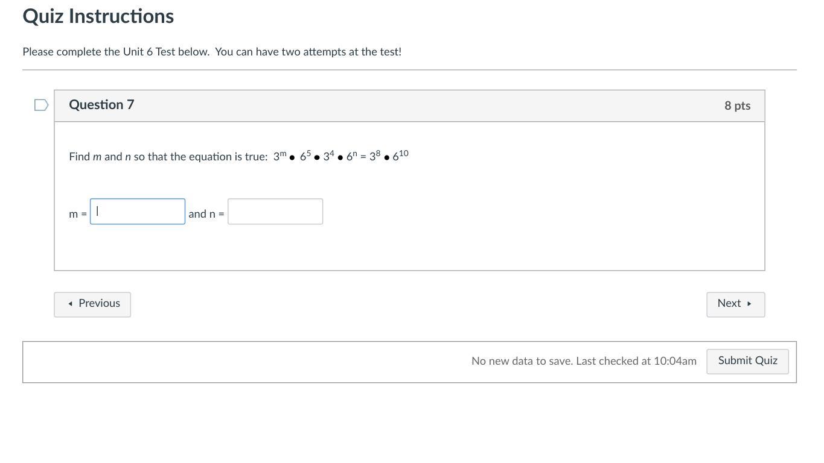
Task: Go to the Previous question
Action: [x=92, y=304]
